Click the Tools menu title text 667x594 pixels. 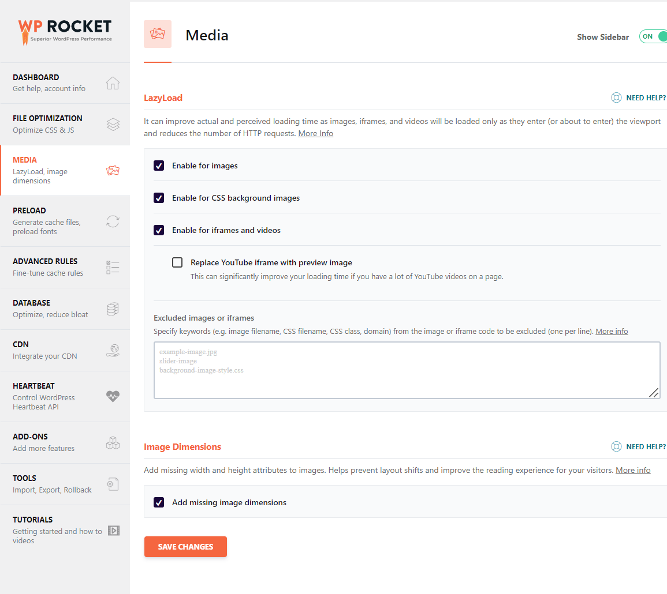tap(24, 479)
